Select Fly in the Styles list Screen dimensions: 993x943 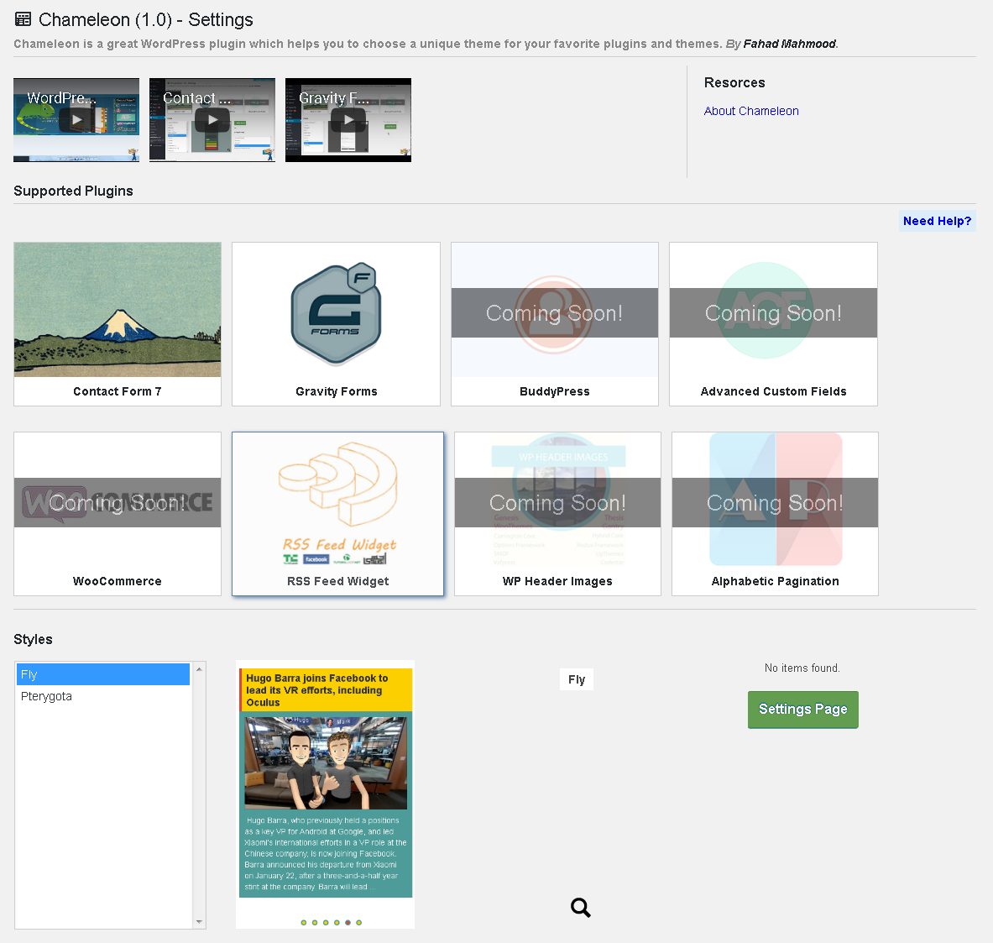point(103,674)
